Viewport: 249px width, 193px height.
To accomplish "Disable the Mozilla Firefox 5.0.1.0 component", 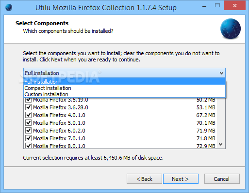I will [x=29, y=123].
